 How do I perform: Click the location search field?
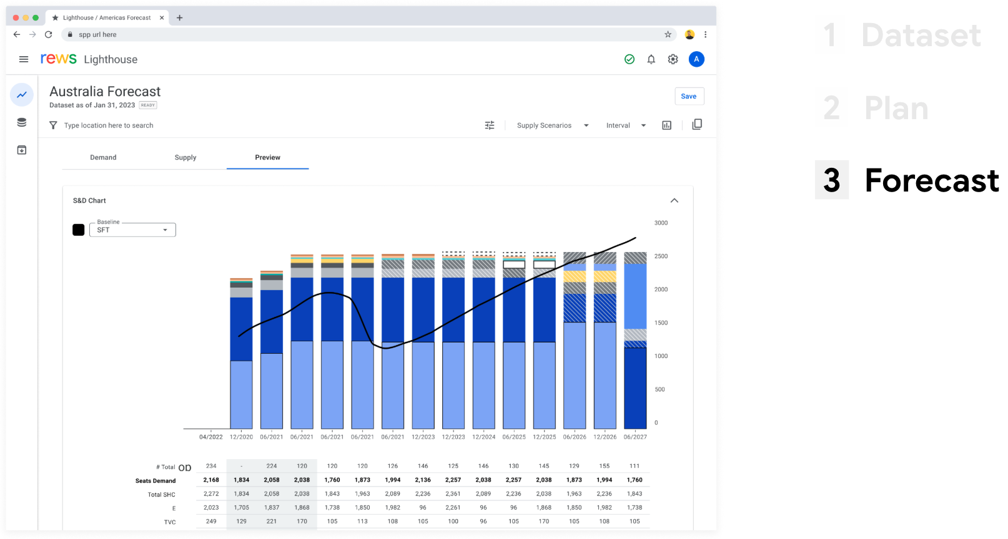109,125
